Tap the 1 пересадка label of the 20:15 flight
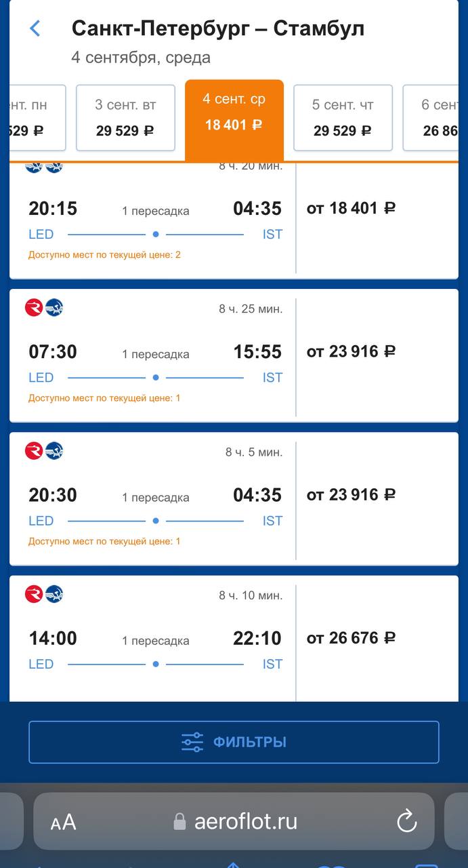Viewport: 468px width, 868px height. tap(156, 211)
